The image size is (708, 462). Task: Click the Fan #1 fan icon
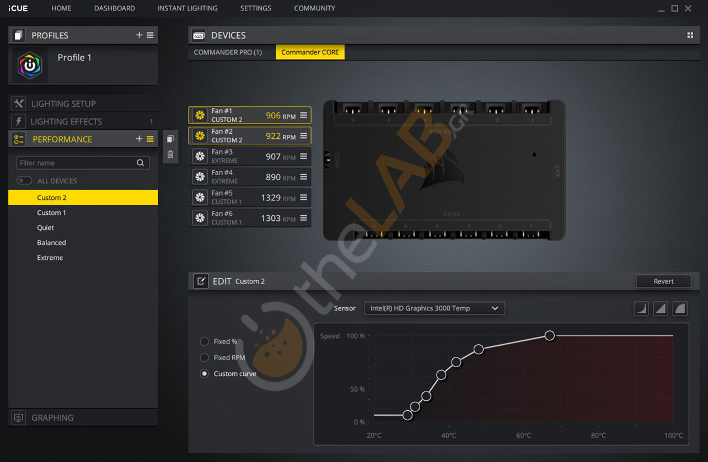(x=200, y=115)
